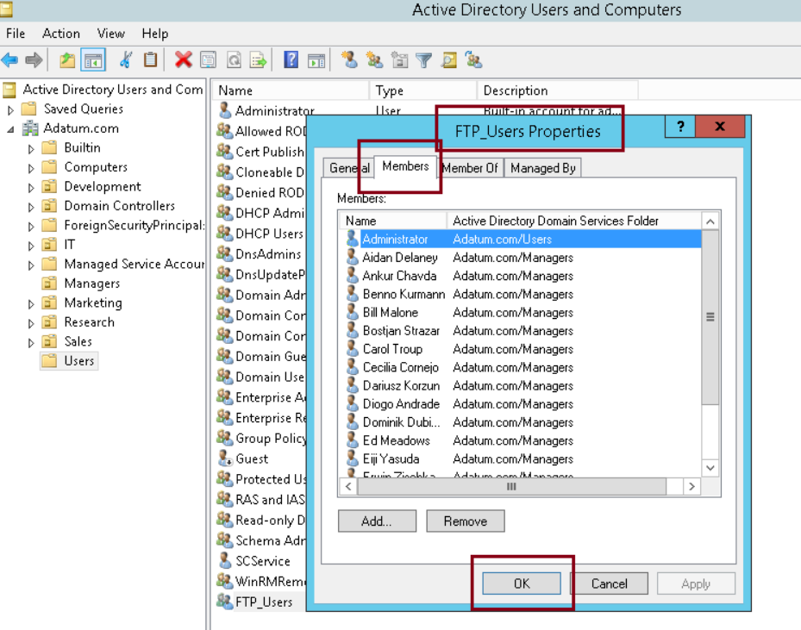Viewport: 801px width, 630px height.
Task: Click the dialog's ? help button
Action: [680, 126]
